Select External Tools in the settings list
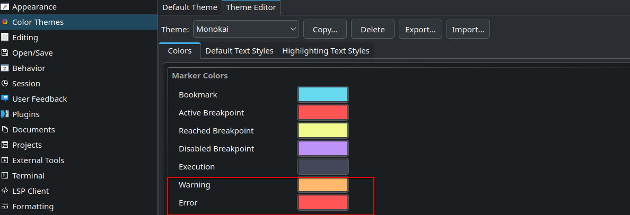Viewport: 630px width, 215px height. pyautogui.click(x=38, y=160)
